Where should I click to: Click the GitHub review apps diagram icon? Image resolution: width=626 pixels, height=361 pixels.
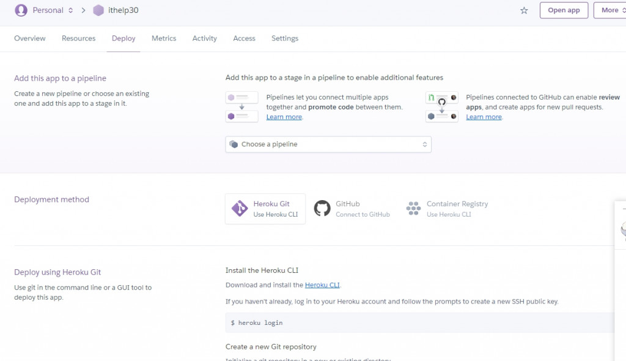(441, 106)
